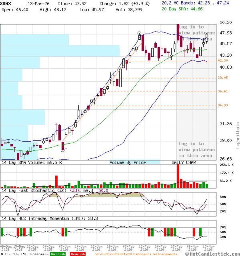Click the latest white candlestick on the chart

207,37
